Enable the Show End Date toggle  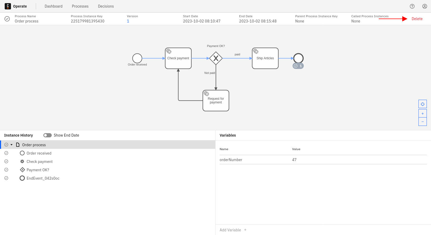(47, 135)
